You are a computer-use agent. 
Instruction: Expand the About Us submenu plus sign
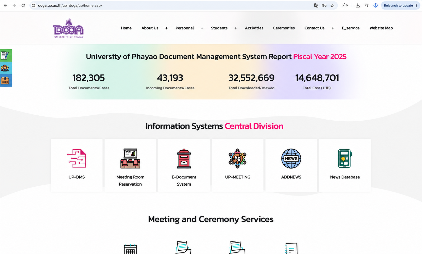coord(166,28)
